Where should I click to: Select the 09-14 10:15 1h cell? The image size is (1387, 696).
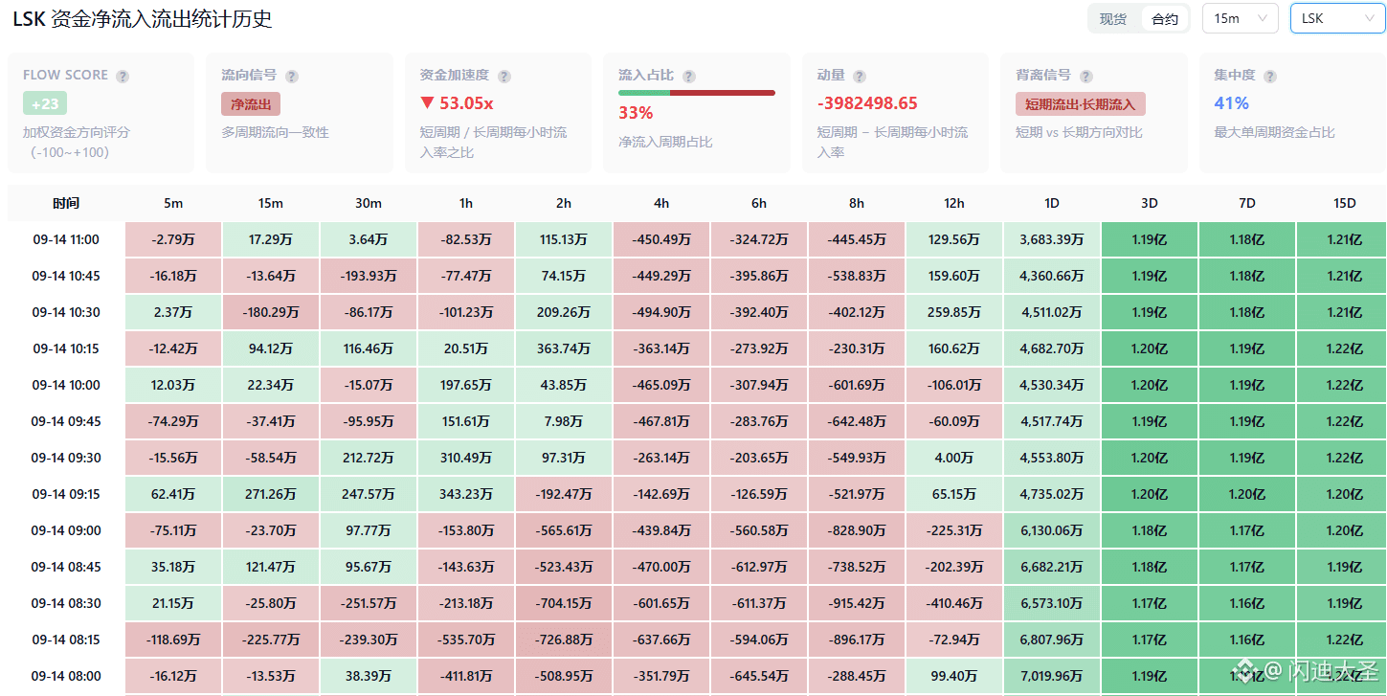click(466, 348)
